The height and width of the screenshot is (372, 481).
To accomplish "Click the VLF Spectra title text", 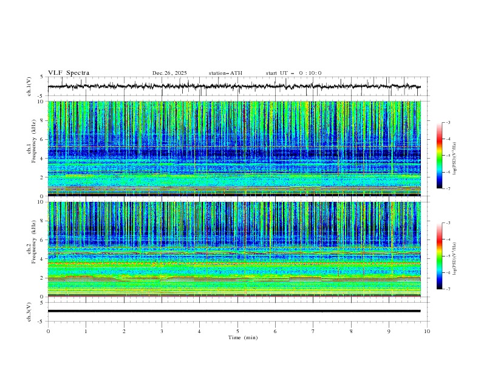I will point(69,73).
